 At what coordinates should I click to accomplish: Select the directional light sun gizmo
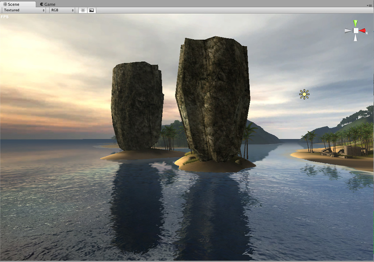coord(304,94)
